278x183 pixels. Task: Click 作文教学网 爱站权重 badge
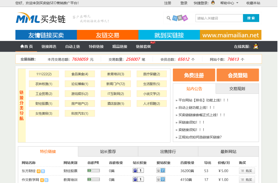tap(161, 179)
